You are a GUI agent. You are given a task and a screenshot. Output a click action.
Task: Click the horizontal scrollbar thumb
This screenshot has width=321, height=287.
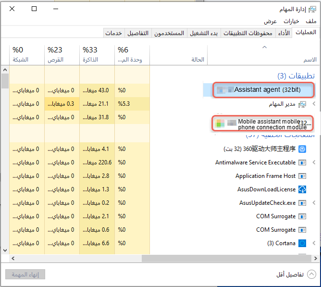[227, 258]
